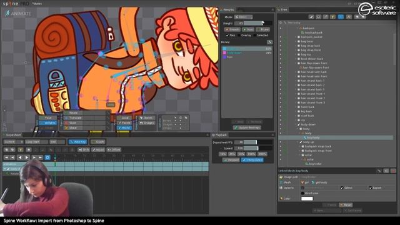Click the Prune weights button
The width and height of the screenshot is (400, 225).
(x=262, y=29)
